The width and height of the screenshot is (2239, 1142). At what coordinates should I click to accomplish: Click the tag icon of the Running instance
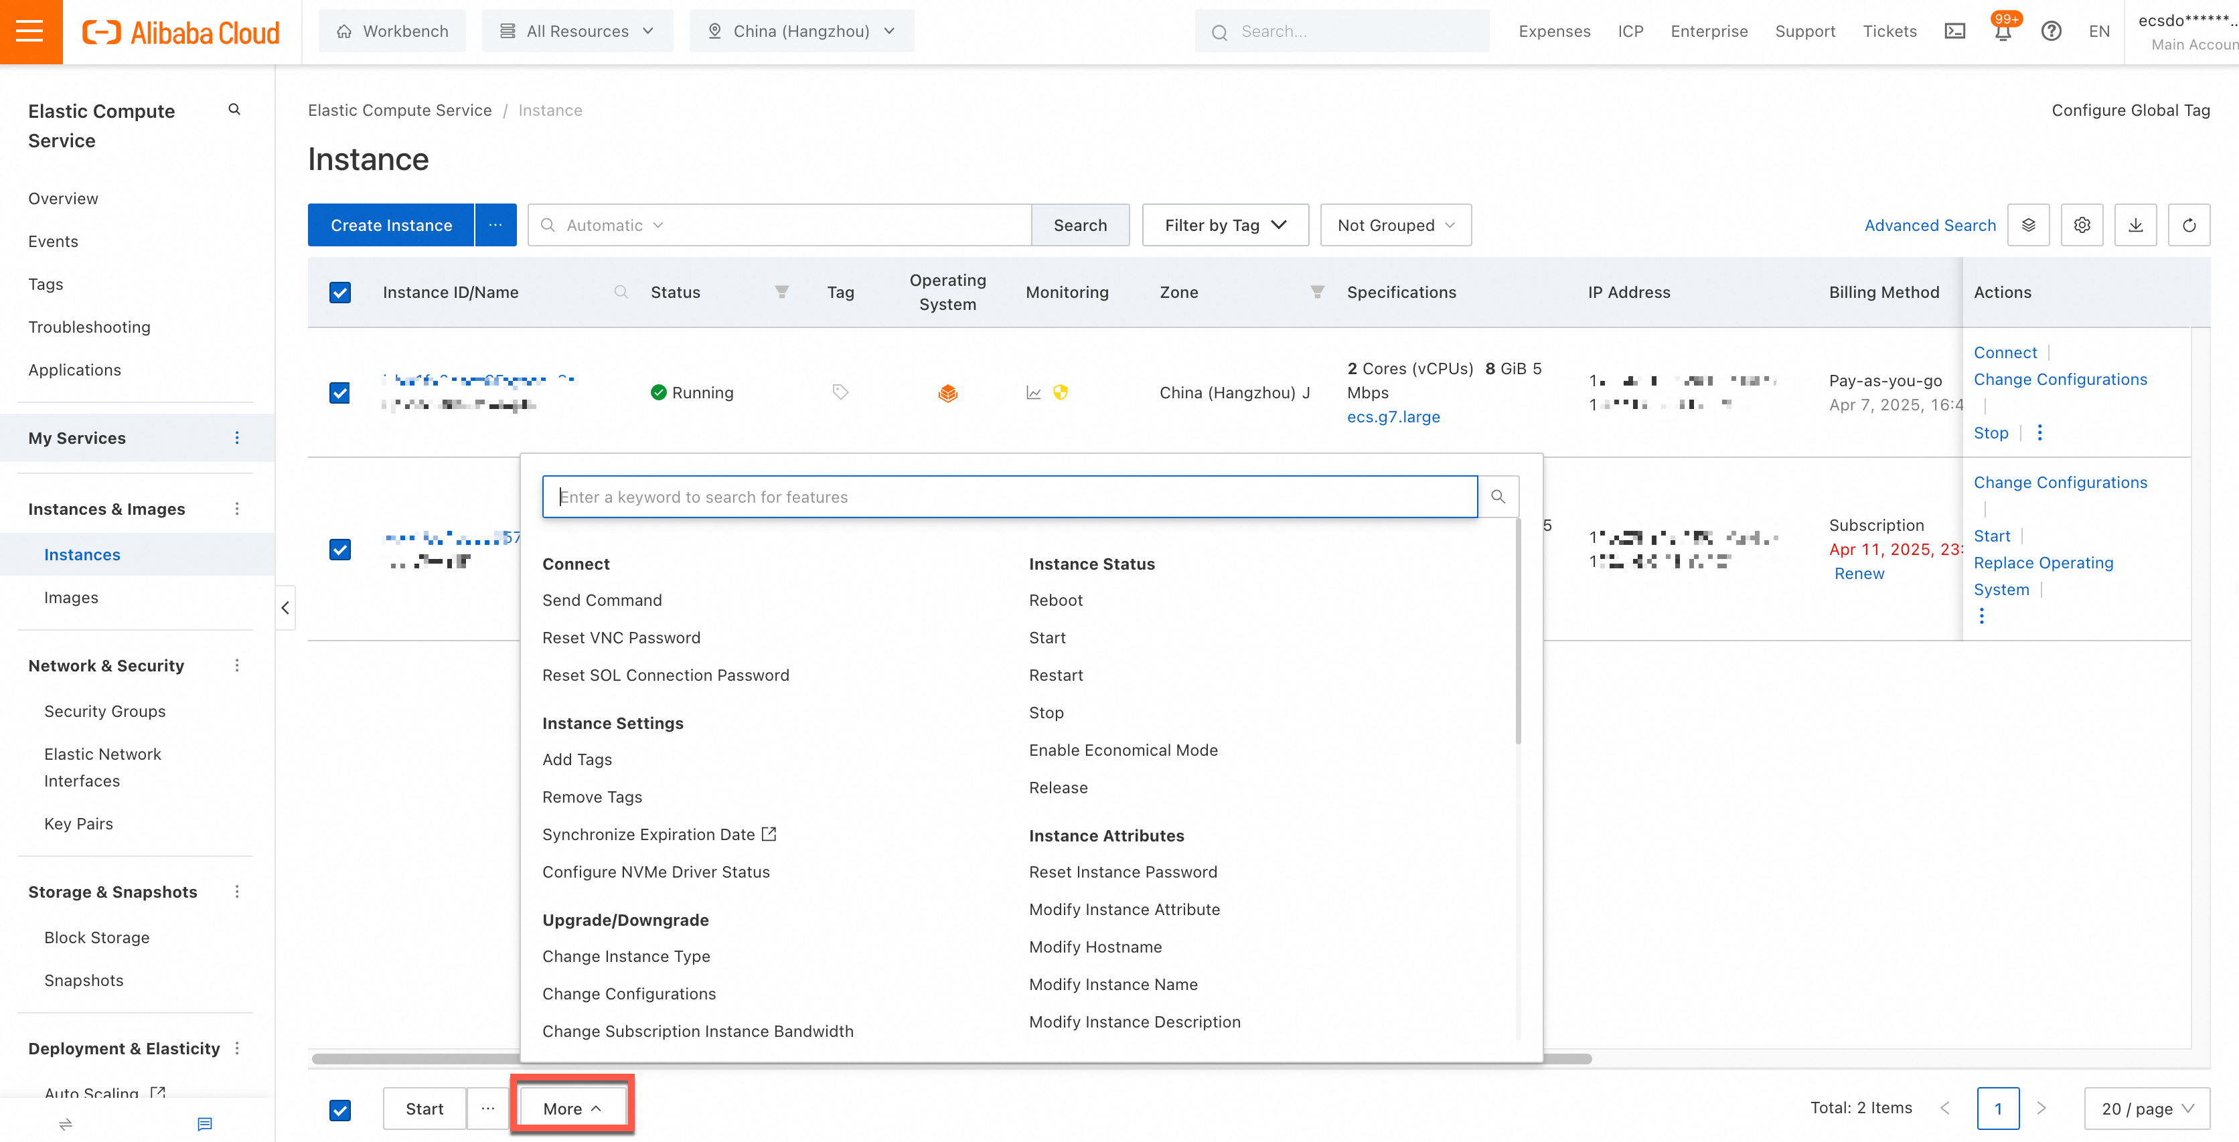coord(840,392)
